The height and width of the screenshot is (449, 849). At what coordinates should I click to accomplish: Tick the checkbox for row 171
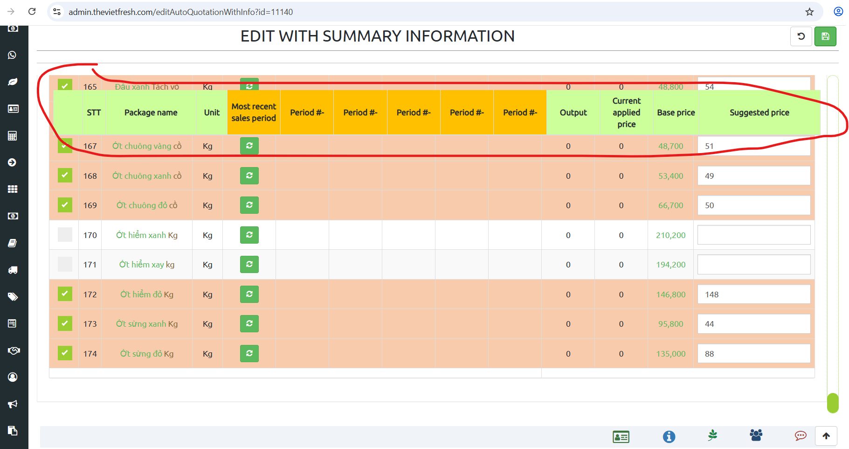point(65,264)
